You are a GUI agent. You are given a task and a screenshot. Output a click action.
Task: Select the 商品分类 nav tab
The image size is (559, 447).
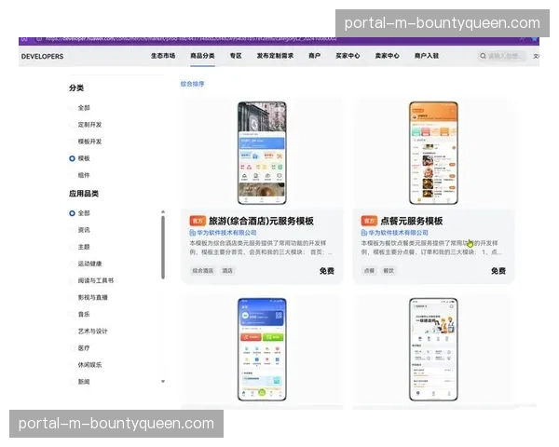coord(202,56)
